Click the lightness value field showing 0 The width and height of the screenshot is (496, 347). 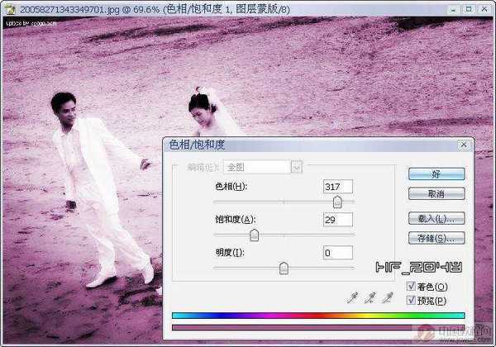click(x=338, y=253)
